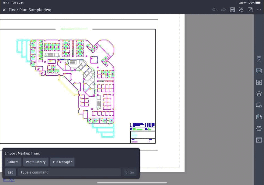Open the markup tools panel
Image resolution: width=264 pixels, height=185 pixels.
[x=259, y=116]
